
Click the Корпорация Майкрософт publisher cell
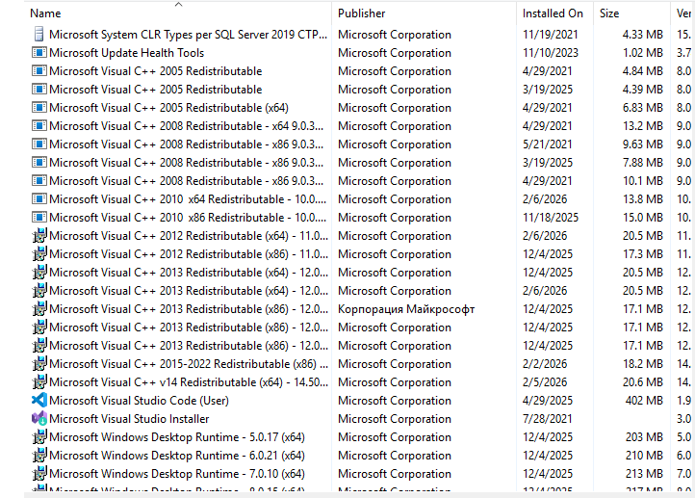(x=406, y=309)
